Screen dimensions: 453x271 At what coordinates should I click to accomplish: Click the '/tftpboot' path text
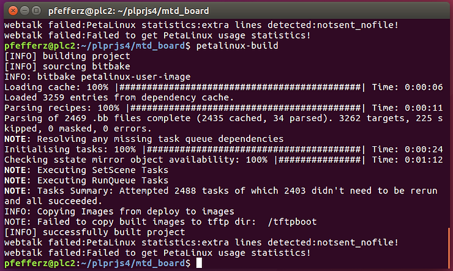click(292, 221)
